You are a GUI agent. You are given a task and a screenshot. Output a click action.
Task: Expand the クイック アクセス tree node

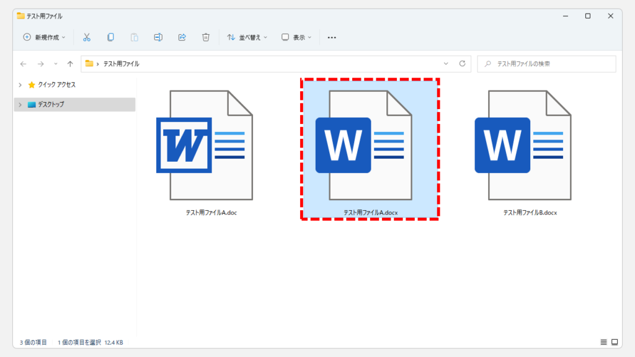(20, 85)
